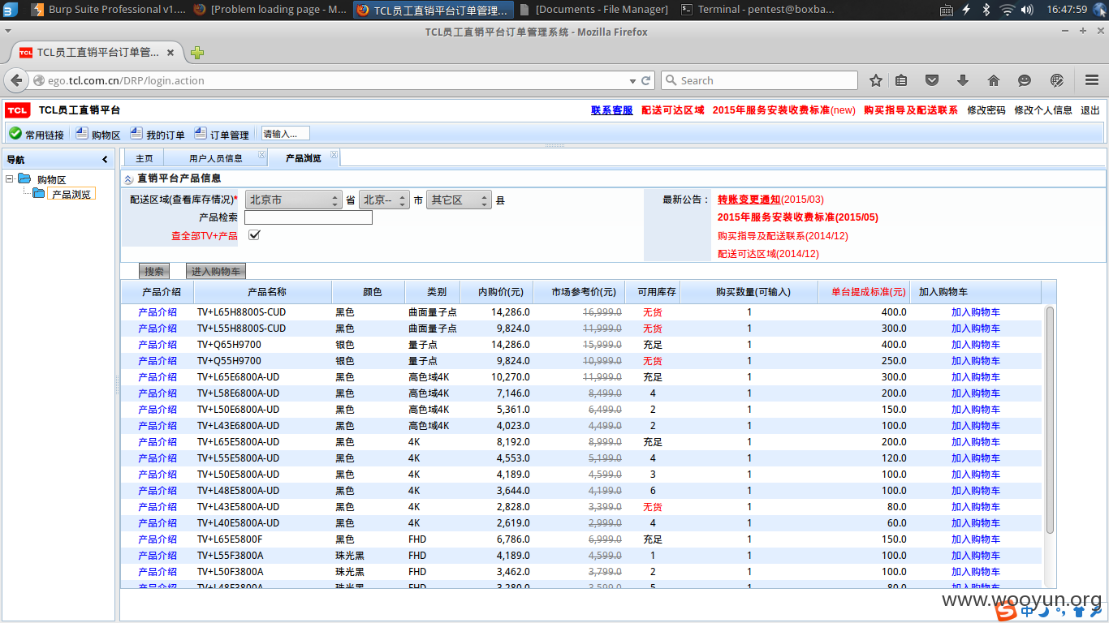The width and height of the screenshot is (1109, 623).
Task: Open the Firefox downloads arrow icon
Action: (x=963, y=80)
